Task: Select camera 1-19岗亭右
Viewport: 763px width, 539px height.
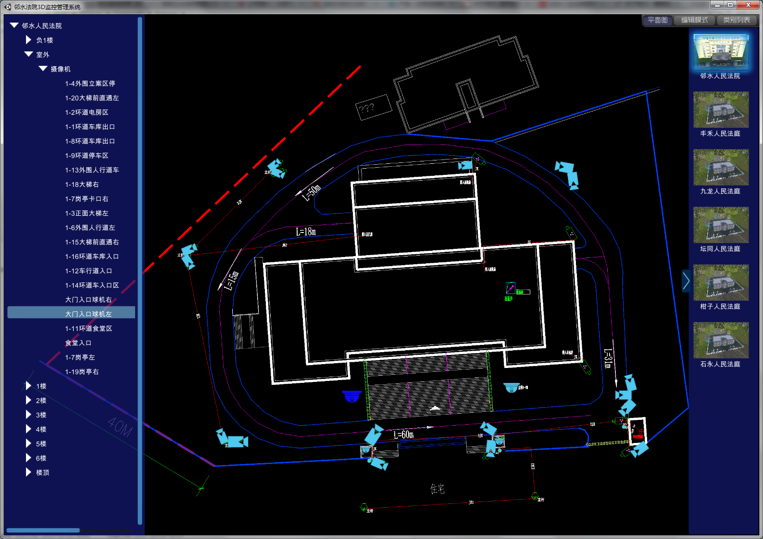Action: (82, 372)
